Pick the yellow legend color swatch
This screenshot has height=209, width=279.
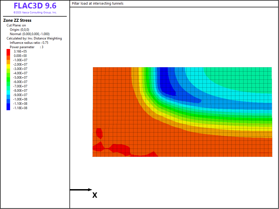pyautogui.click(x=8, y=66)
